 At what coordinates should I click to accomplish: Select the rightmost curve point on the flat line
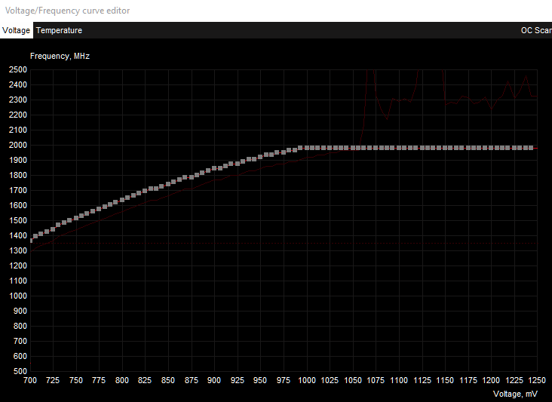531,148
